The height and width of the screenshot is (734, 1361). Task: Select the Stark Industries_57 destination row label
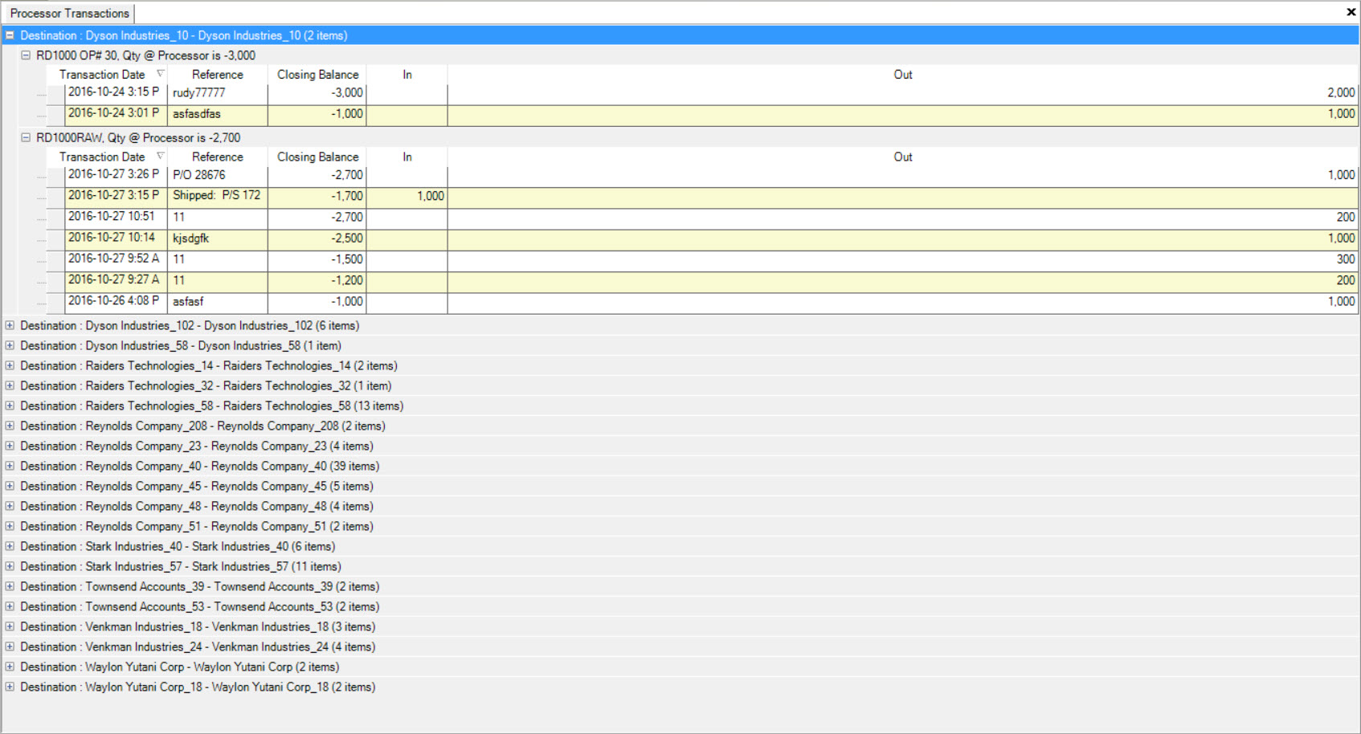tap(181, 566)
